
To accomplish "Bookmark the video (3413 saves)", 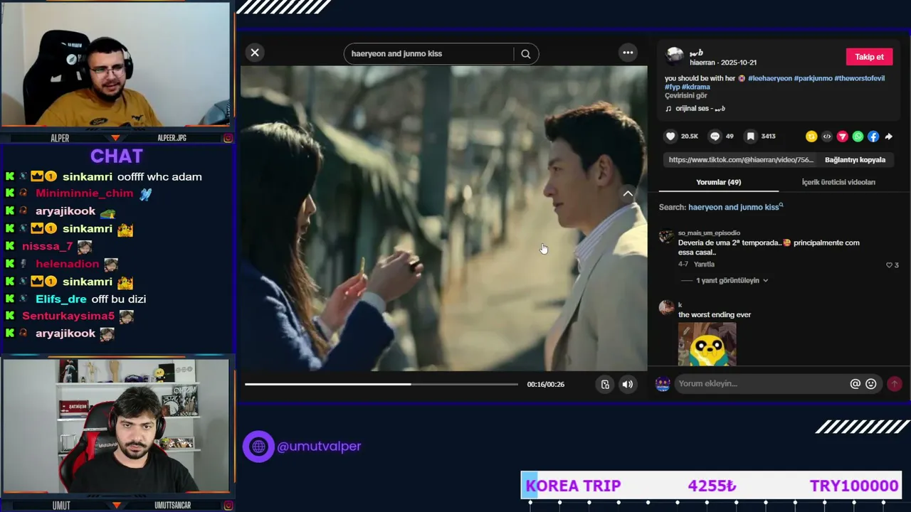I will pos(750,137).
